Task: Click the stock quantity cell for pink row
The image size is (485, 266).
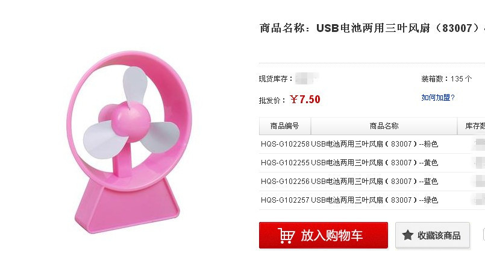Action: [478, 144]
